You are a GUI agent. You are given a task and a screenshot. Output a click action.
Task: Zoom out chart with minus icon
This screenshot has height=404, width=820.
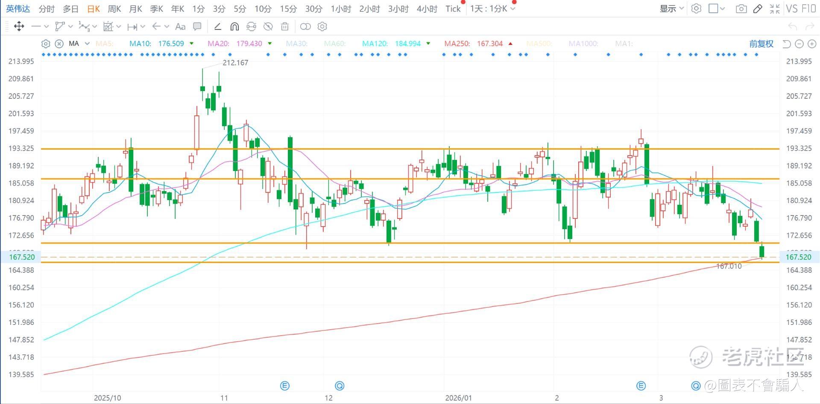click(799, 44)
